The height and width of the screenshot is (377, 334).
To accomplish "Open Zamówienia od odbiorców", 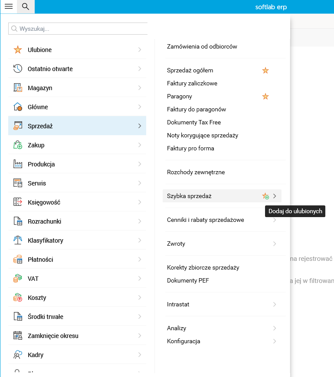I will pyautogui.click(x=202, y=46).
